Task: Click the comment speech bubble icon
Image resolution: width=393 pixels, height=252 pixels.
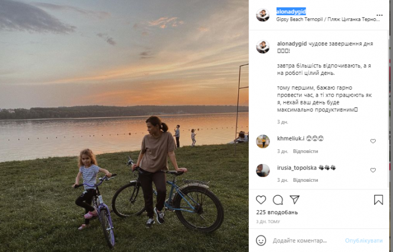Action: (x=278, y=199)
